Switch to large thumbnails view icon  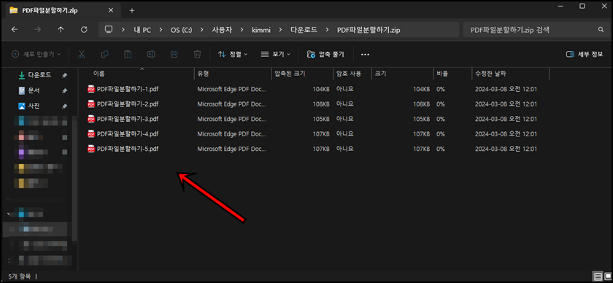click(x=607, y=276)
